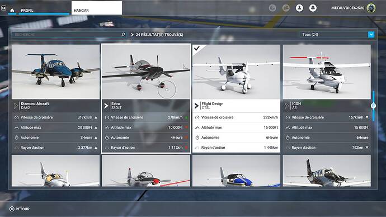Image resolution: width=386 pixels, height=217 pixels.
Task: Click Flight Design speed 222km/h value
Action: tap(270, 117)
